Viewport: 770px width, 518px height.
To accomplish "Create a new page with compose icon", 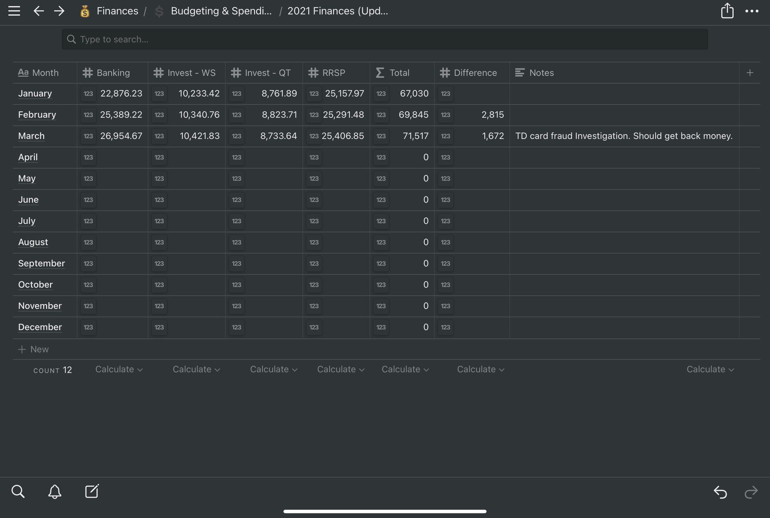I will tap(92, 491).
